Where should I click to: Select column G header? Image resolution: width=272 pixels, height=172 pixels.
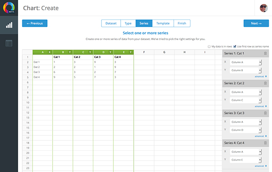164,52
